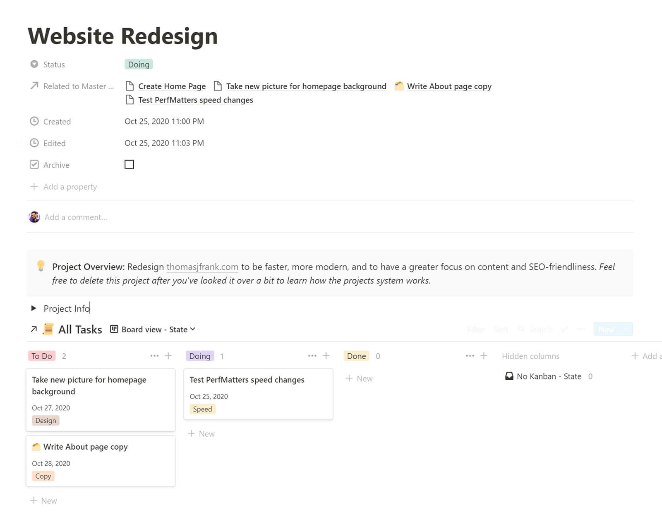Open the dropdown arrow on the New button
Screen dimensions: 662x522
click(626, 329)
